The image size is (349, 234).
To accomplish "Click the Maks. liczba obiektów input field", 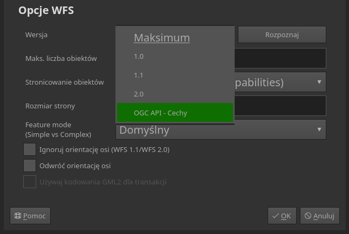I will pyautogui.click(x=279, y=58).
